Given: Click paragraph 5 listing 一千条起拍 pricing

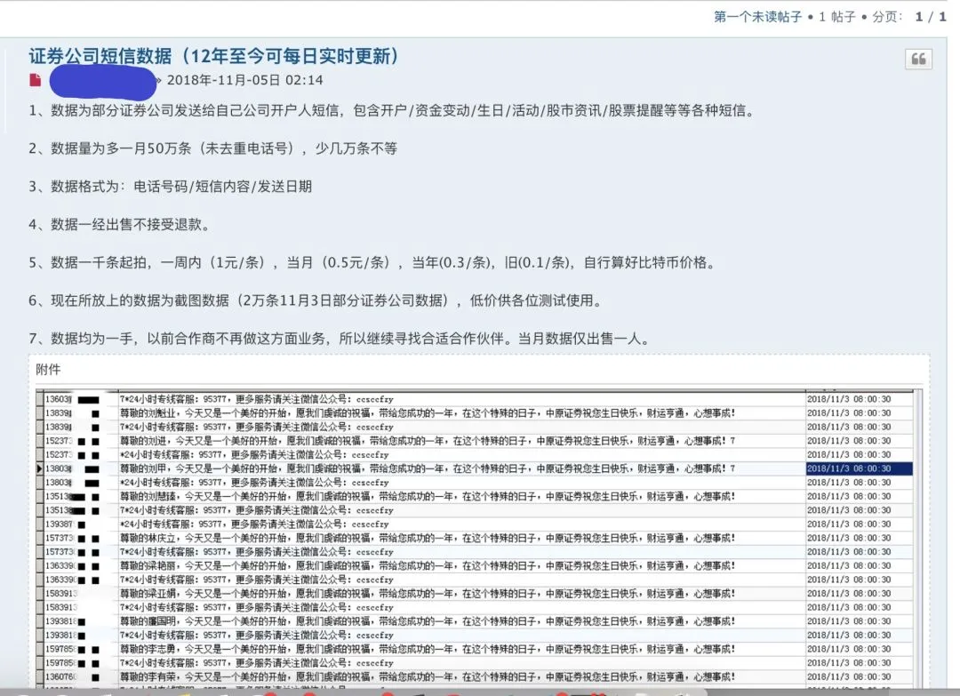Looking at the screenshot, I should (372, 262).
